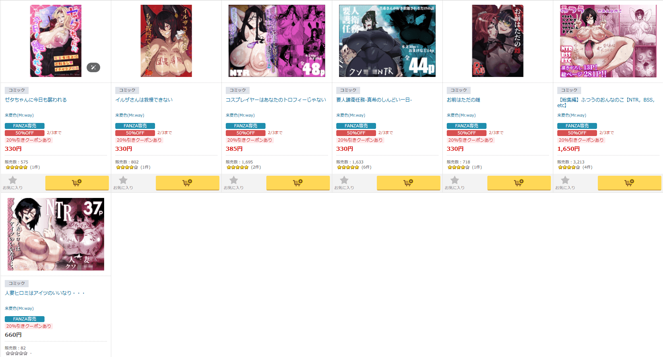The width and height of the screenshot is (663, 357).
Task: Click the magic wand icon on first thumbnail
Action: [x=93, y=67]
